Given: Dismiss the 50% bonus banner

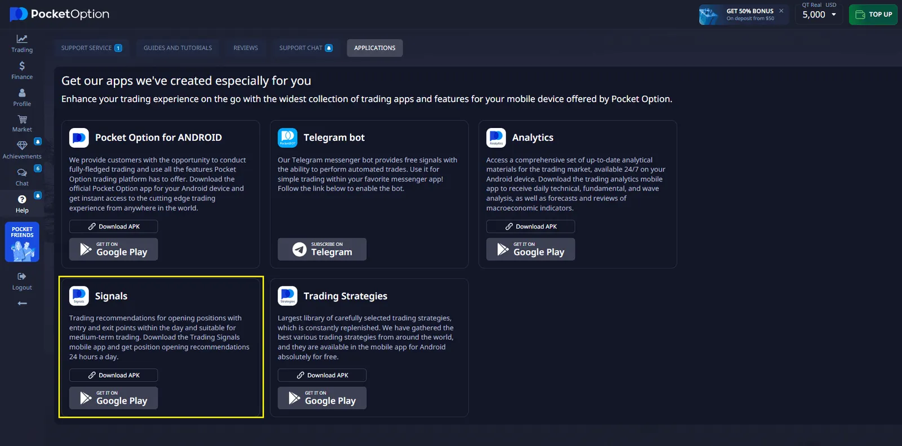Looking at the screenshot, I should (781, 11).
